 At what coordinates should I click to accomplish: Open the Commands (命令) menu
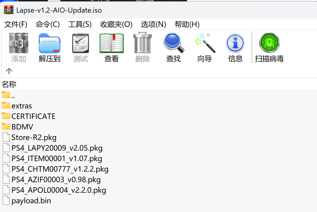coord(48,24)
